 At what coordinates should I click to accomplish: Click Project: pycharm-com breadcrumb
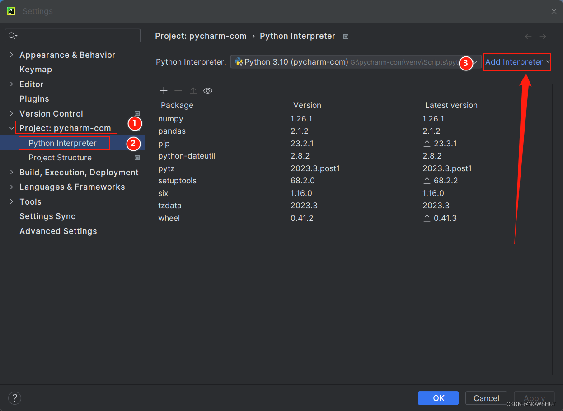click(x=201, y=36)
